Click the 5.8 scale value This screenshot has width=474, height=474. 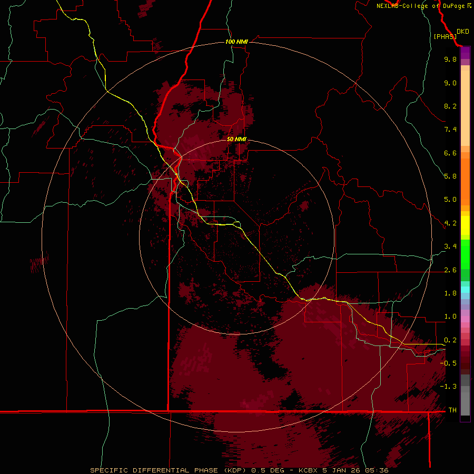pyautogui.click(x=450, y=176)
